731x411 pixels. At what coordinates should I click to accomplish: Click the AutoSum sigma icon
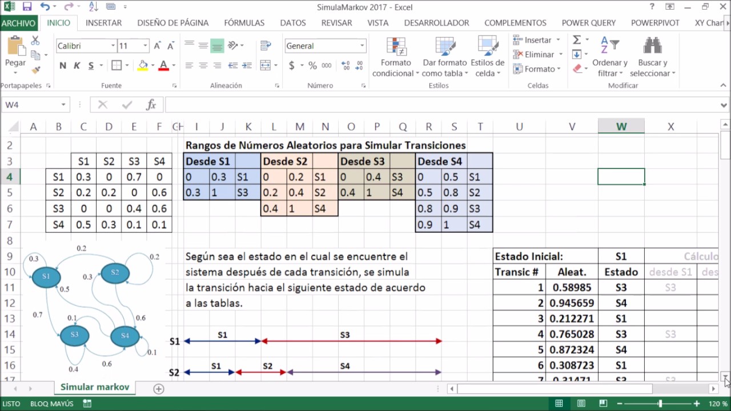tap(577, 40)
